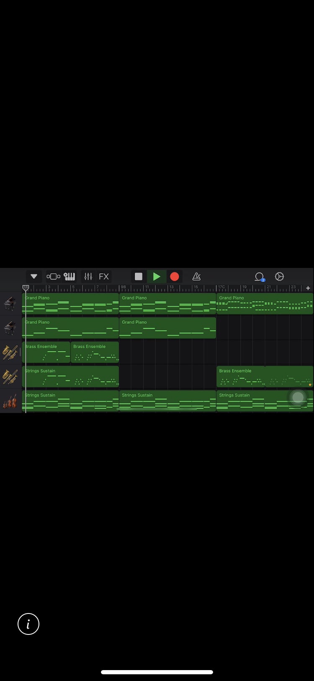
Task: Tap the AssistiveTouch floating button
Action: click(x=298, y=397)
